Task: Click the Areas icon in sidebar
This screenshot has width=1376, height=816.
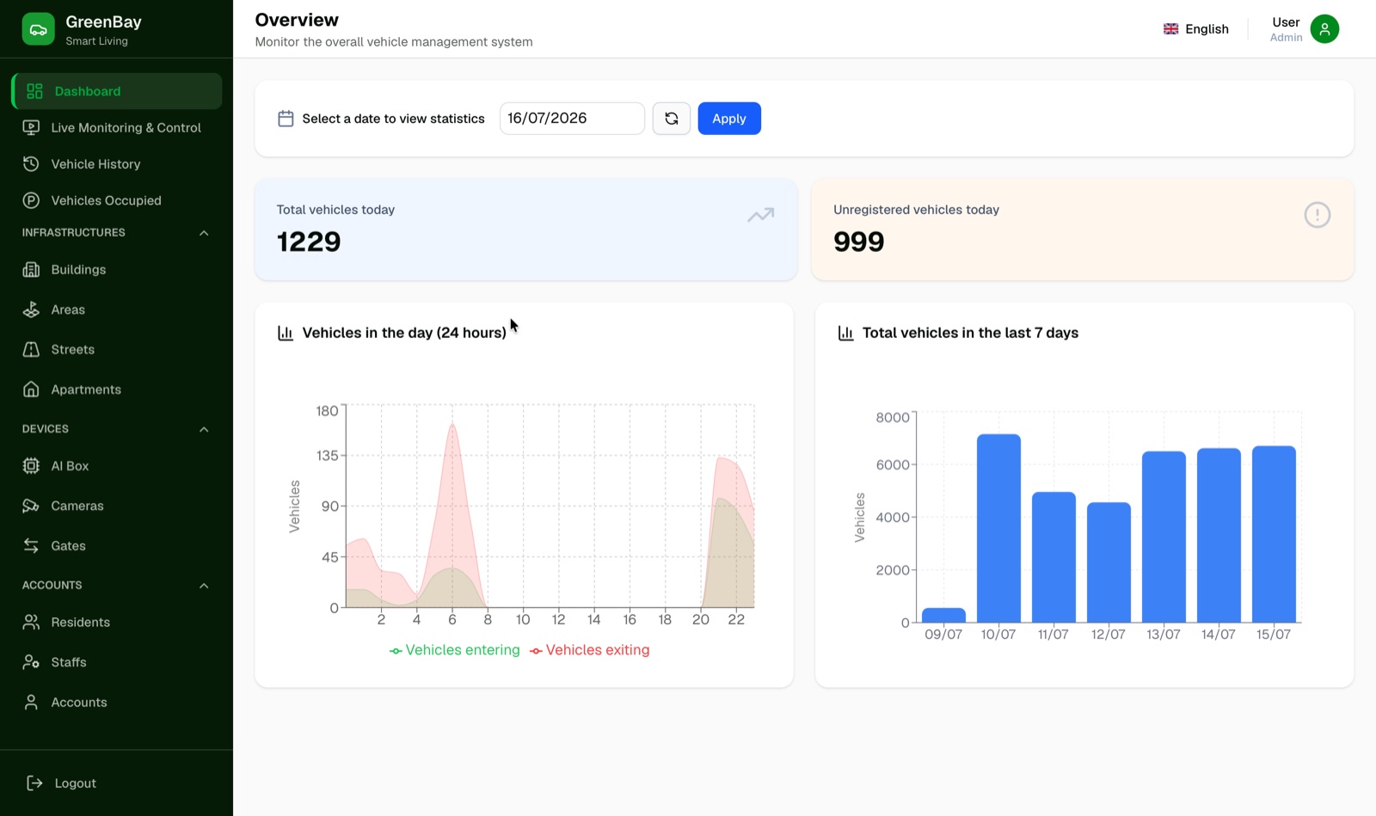Action: coord(31,310)
